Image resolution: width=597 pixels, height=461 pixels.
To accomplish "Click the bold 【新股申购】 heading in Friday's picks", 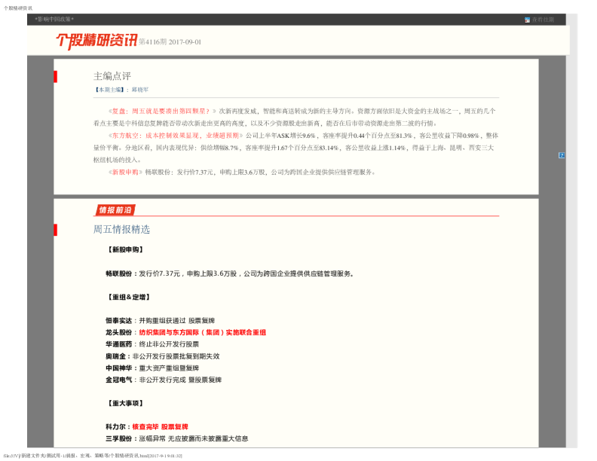I will (x=125, y=249).
